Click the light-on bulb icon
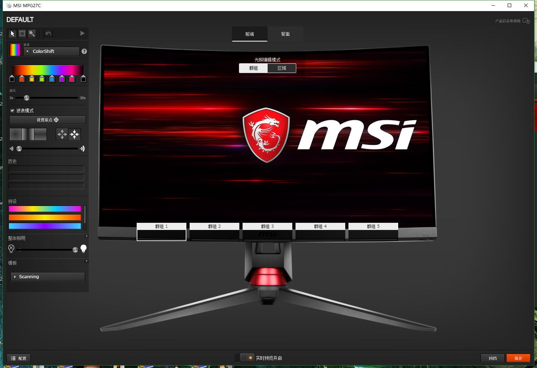The height and width of the screenshot is (368, 537). tap(83, 249)
